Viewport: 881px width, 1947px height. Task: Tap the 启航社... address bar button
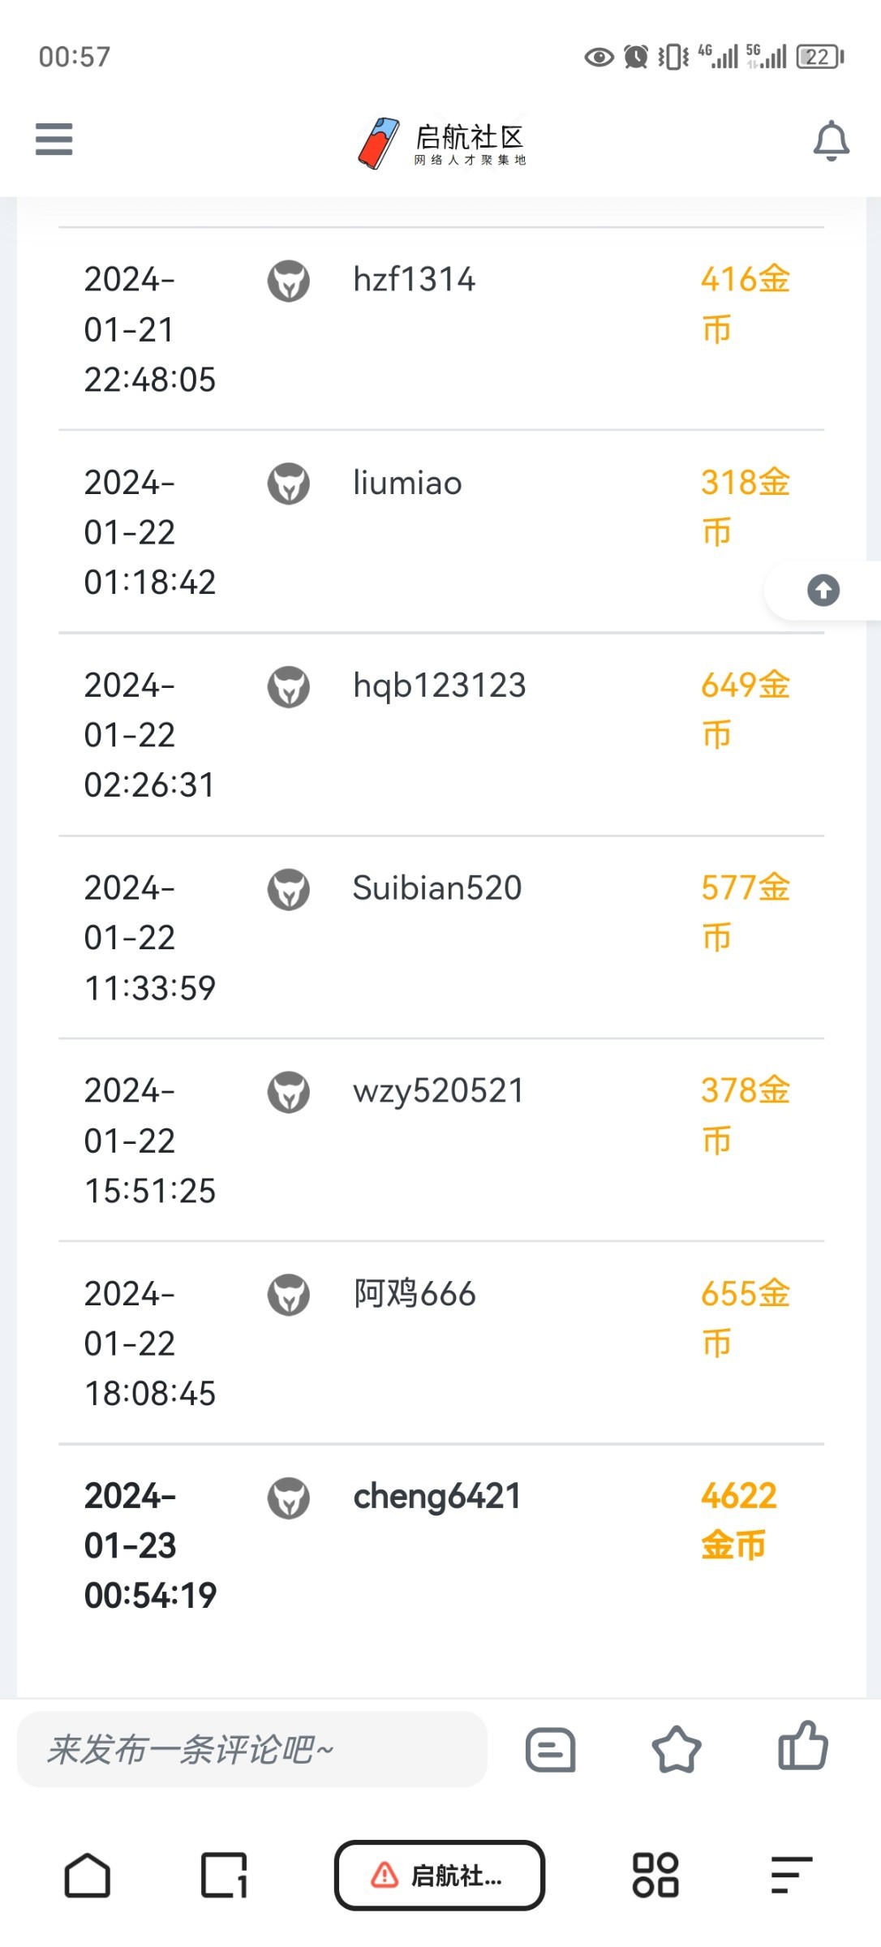(439, 1876)
